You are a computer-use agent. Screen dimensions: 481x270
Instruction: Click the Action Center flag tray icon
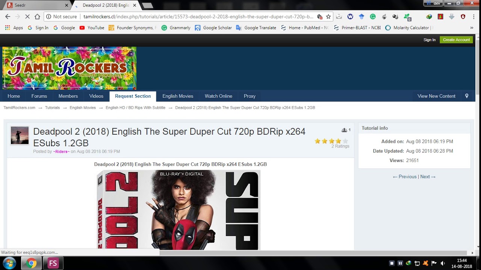434,263
